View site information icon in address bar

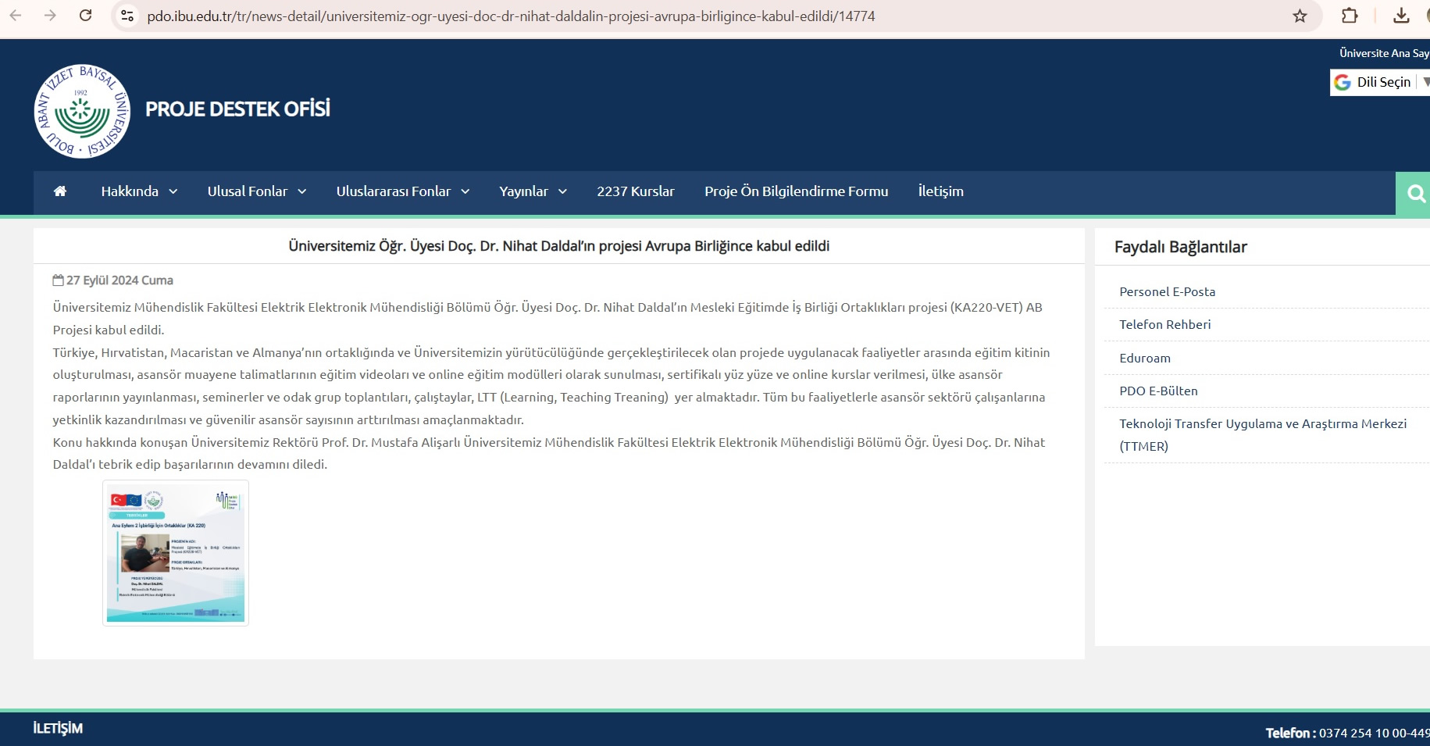[x=127, y=16]
